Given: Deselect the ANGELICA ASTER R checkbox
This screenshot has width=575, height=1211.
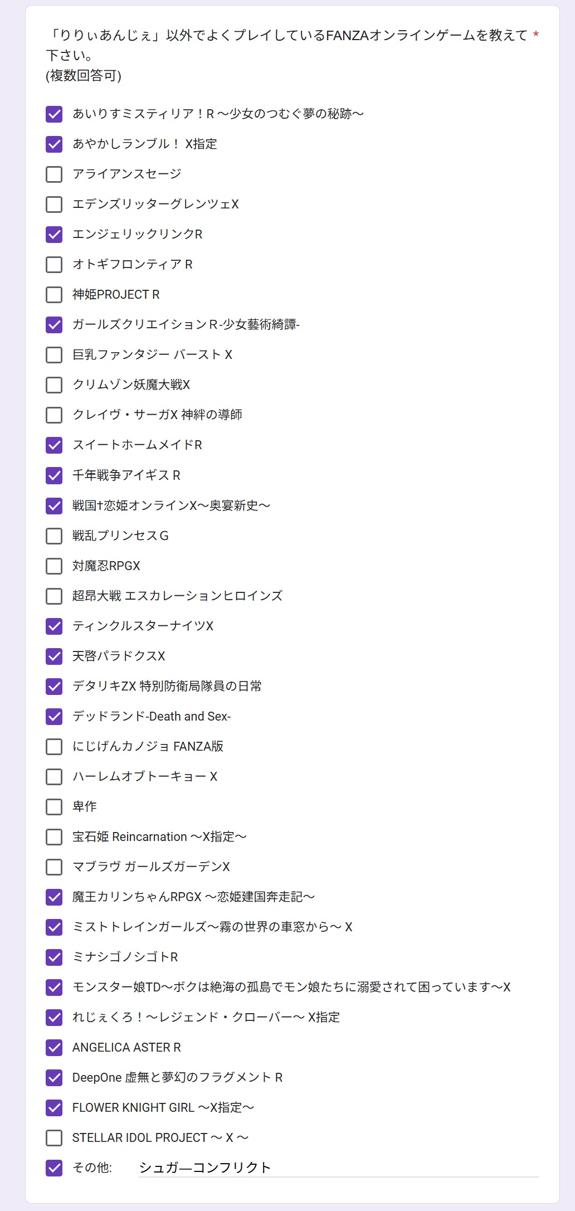Looking at the screenshot, I should (54, 1047).
